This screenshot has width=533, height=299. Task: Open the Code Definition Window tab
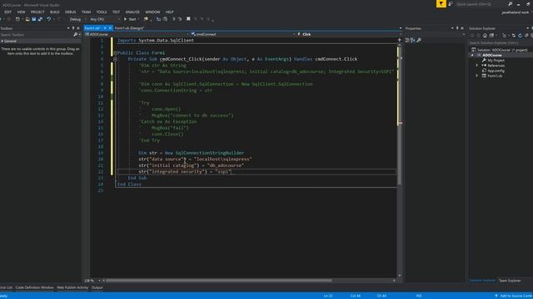[34, 288]
